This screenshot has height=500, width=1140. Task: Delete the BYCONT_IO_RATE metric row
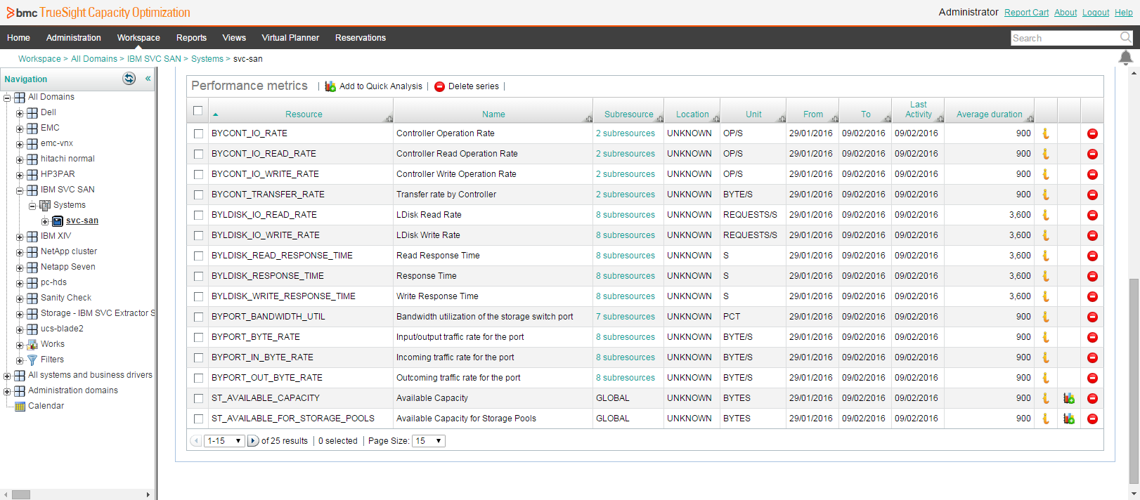1092,133
